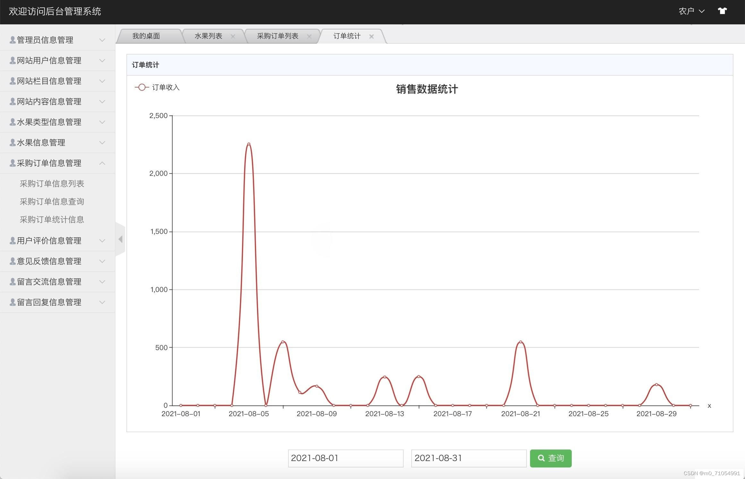Open the 农户 user dropdown
Screen dimensions: 745x479
pos(691,11)
